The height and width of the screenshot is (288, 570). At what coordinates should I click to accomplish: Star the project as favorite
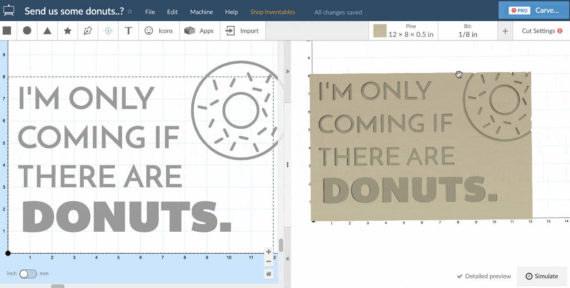coord(130,12)
